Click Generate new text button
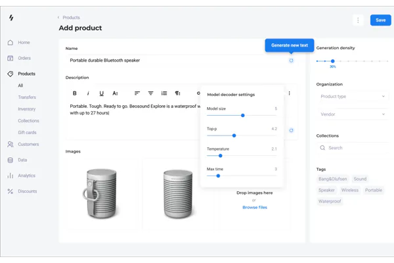 coord(290,45)
